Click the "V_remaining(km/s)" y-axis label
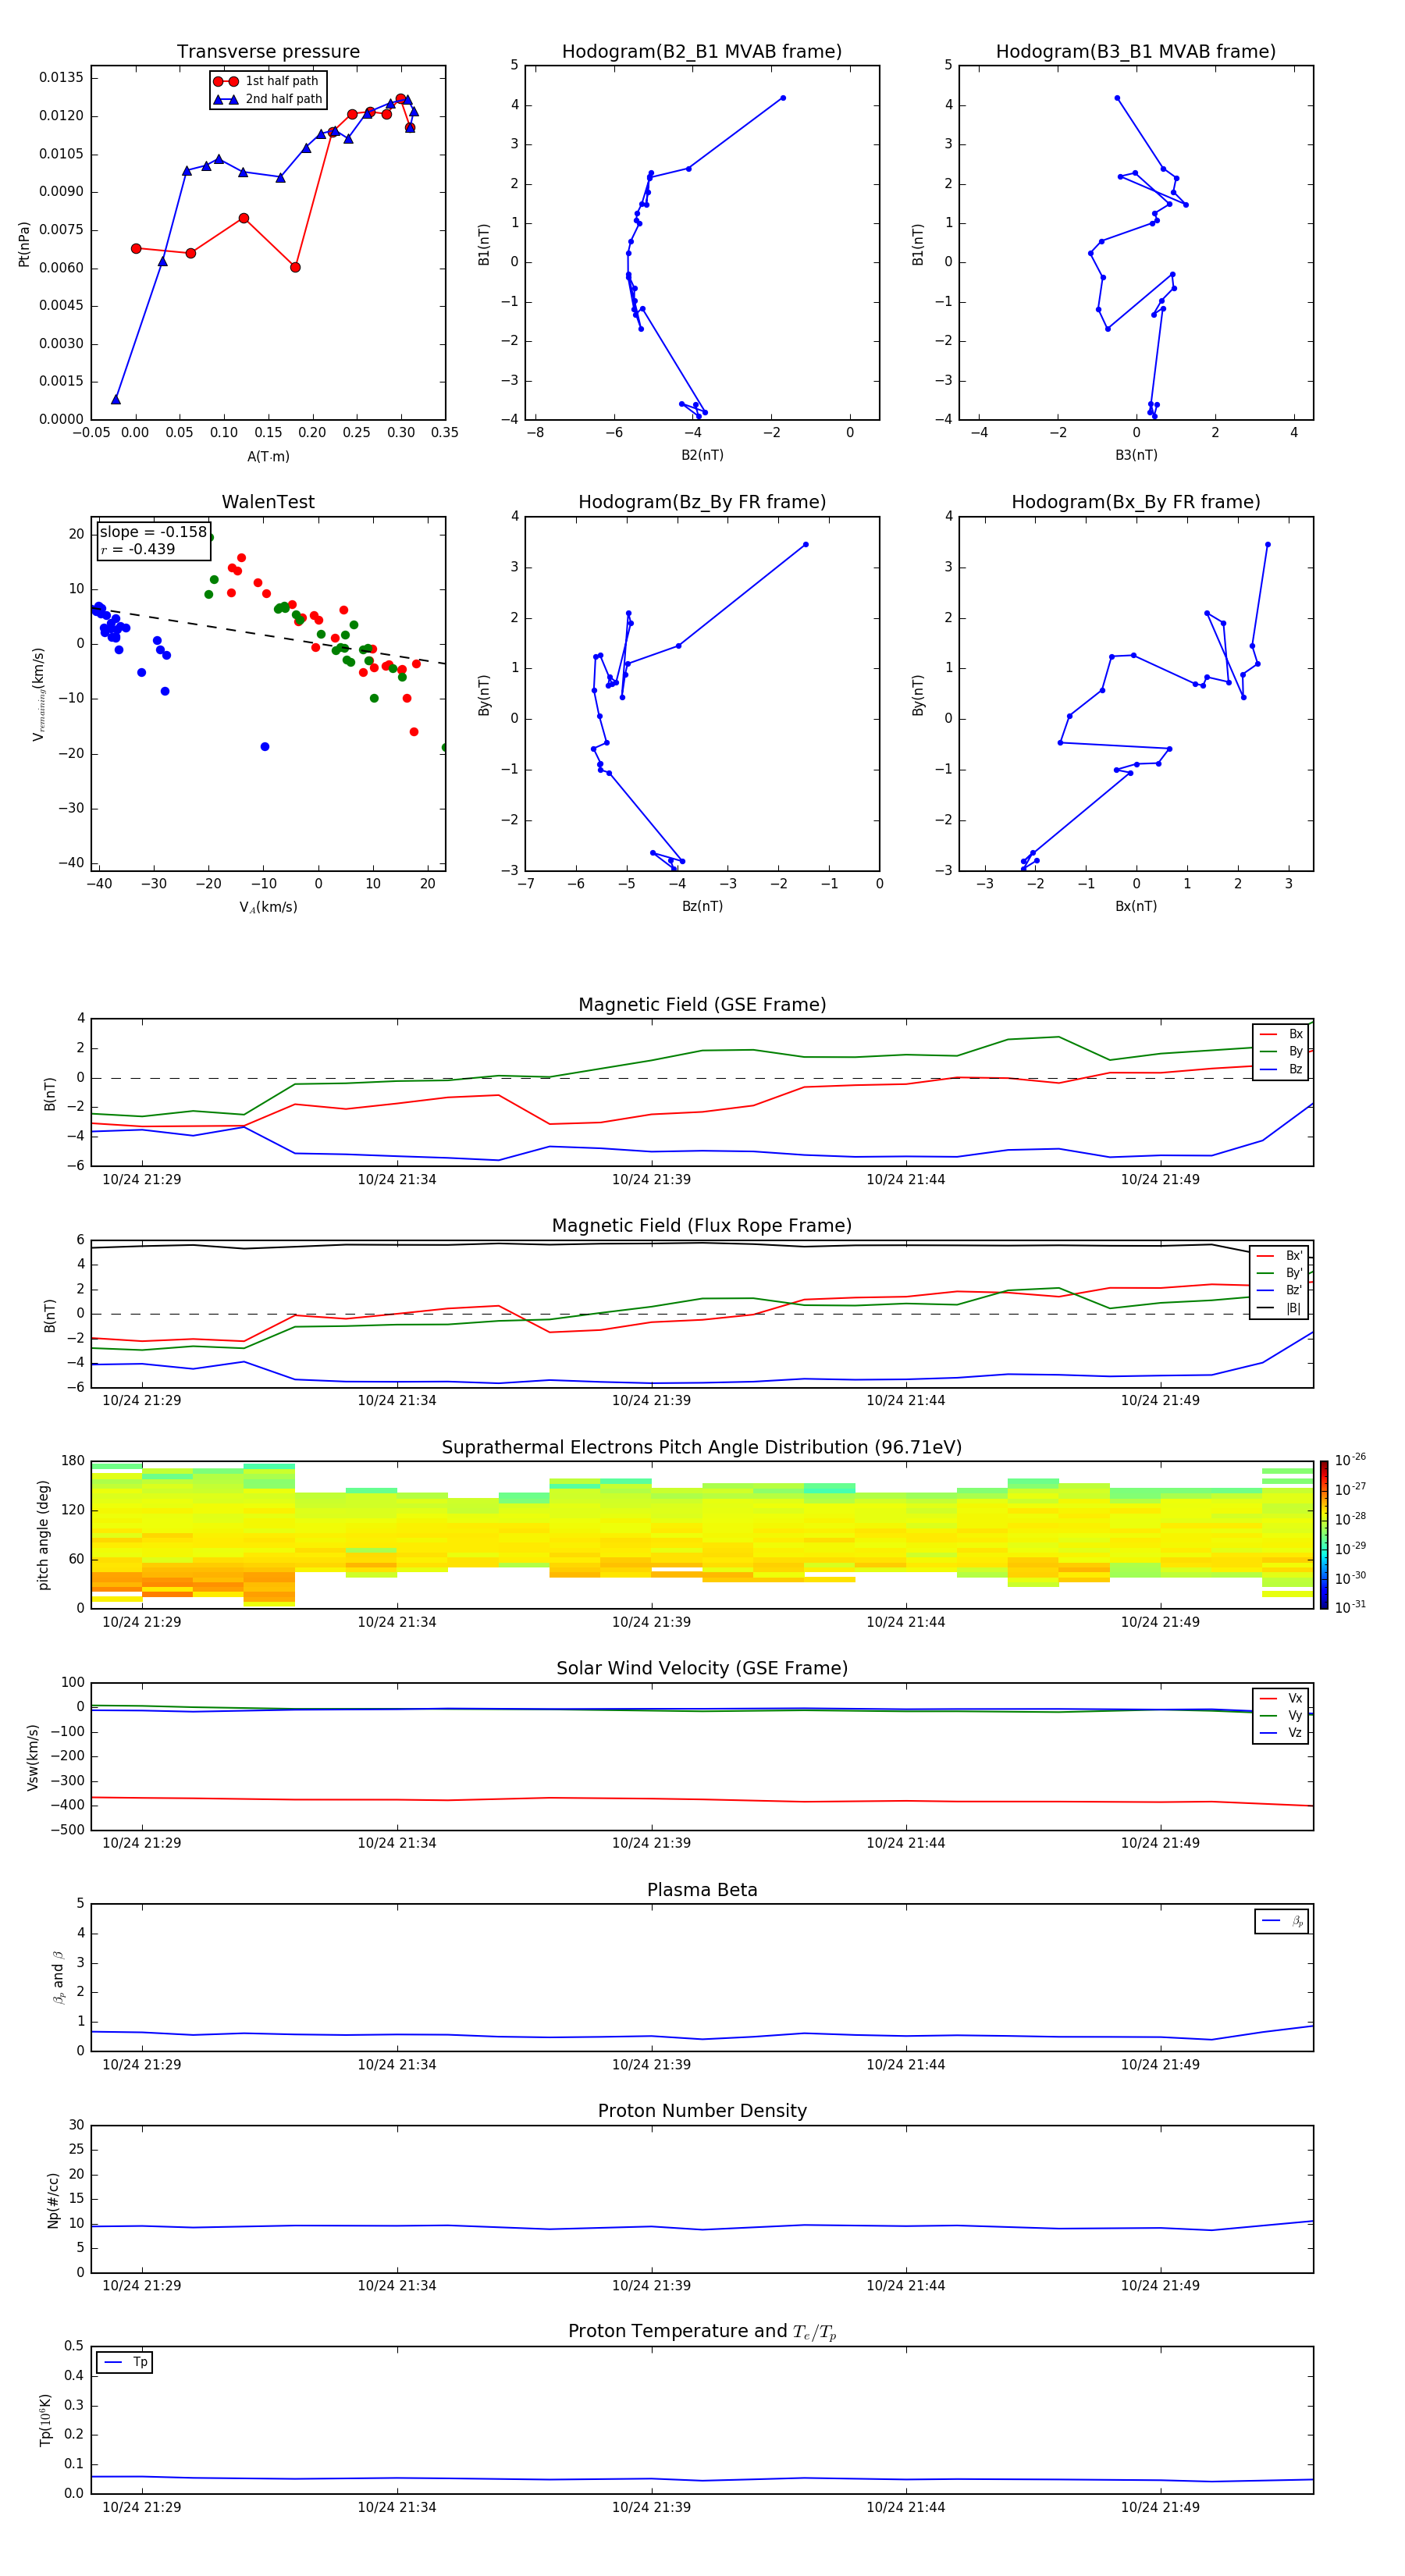The image size is (1405, 2576). pyautogui.click(x=38, y=694)
